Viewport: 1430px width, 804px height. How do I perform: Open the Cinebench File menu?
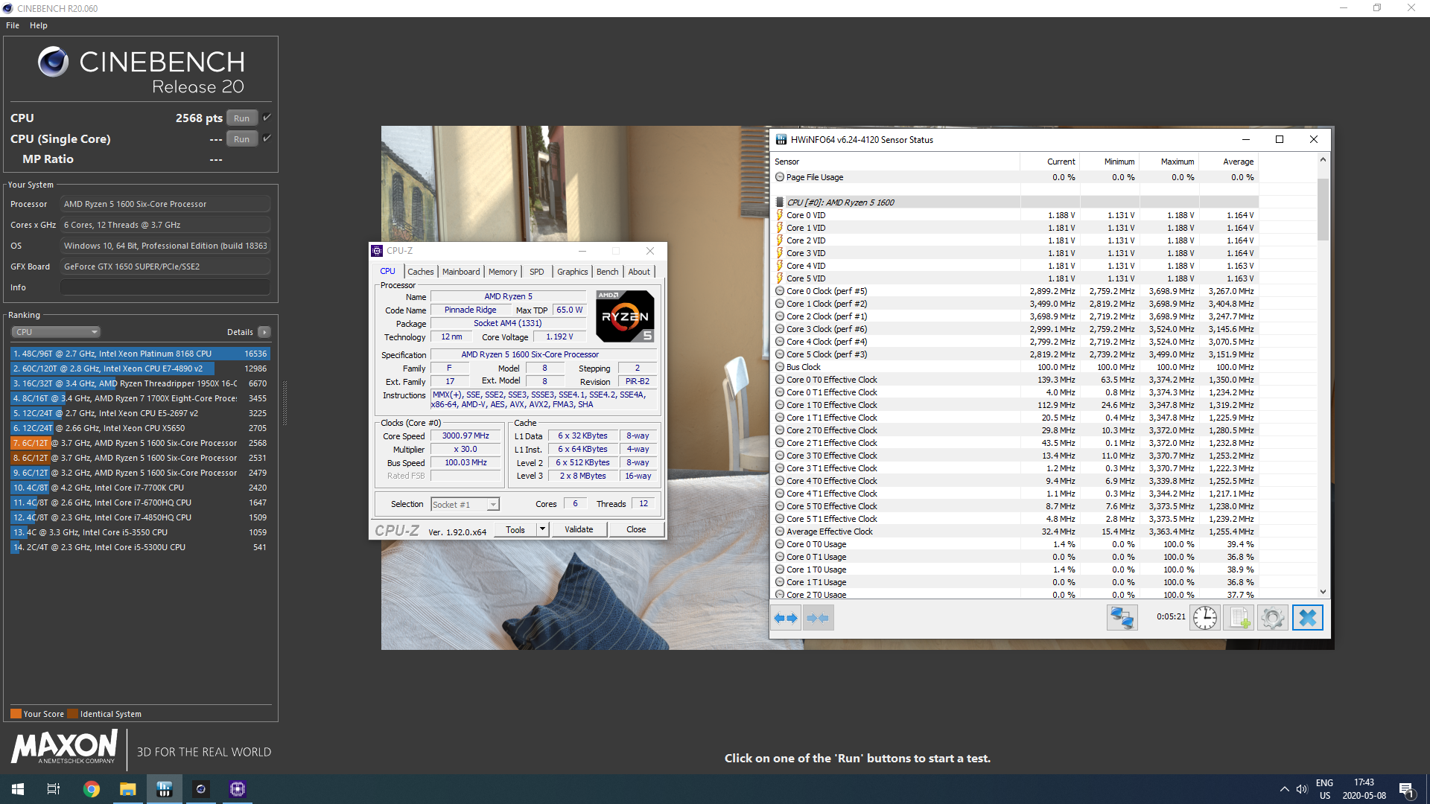pos(13,25)
